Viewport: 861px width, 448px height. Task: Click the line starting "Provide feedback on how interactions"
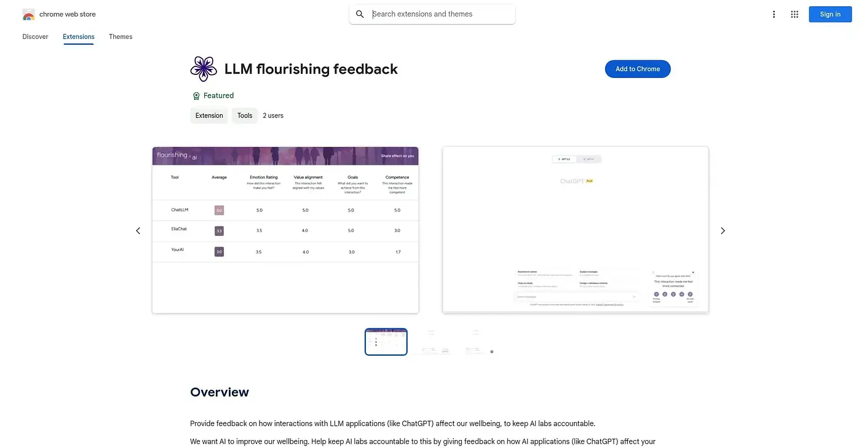[393, 423]
